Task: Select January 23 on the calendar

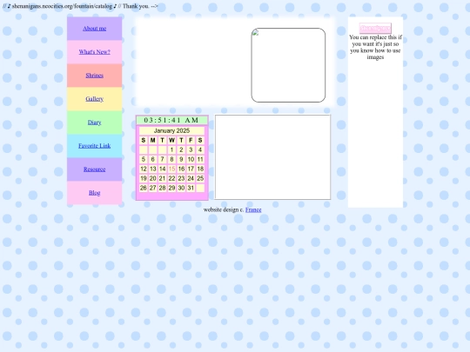Action: [x=181, y=178]
